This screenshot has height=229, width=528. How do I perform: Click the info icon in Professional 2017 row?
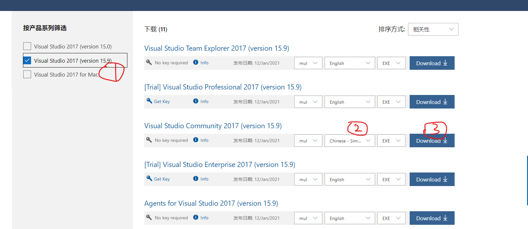coord(196,101)
